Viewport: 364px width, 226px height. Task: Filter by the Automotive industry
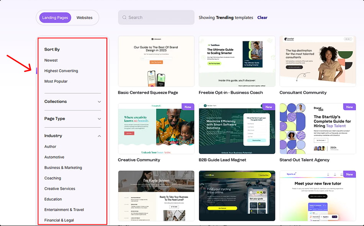[54, 157]
